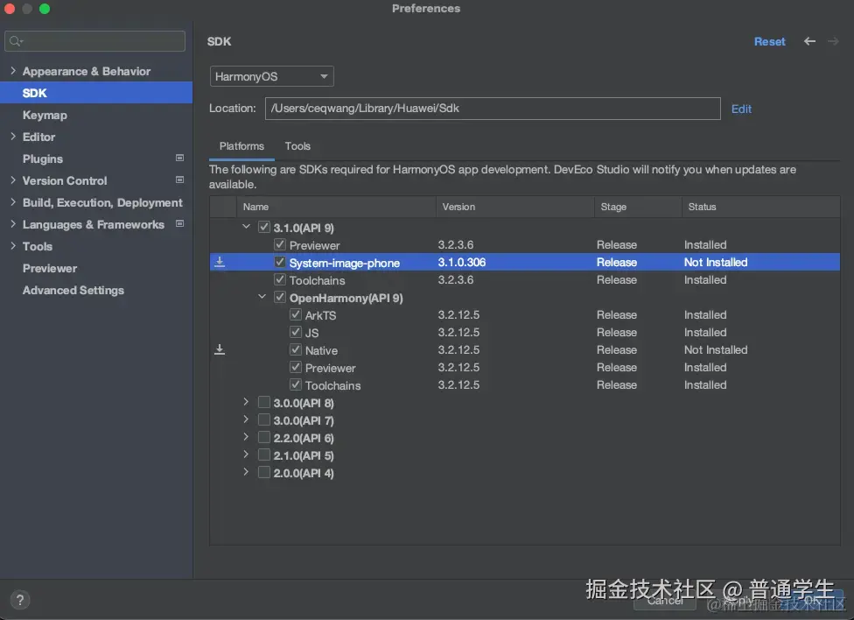Click the Name column header
This screenshot has height=620, width=854.
336,207
